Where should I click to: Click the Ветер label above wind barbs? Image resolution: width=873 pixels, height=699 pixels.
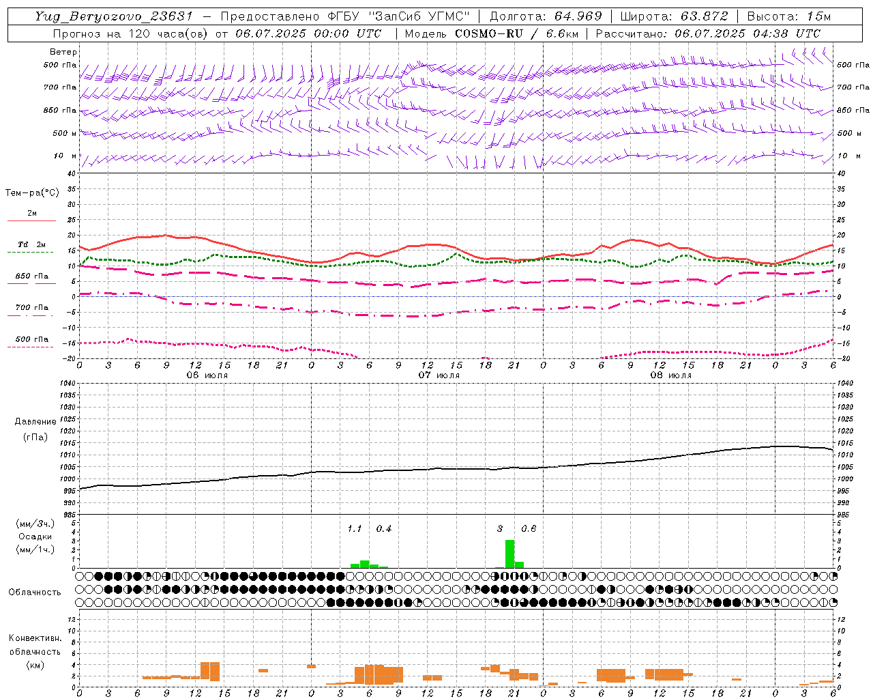click(63, 52)
